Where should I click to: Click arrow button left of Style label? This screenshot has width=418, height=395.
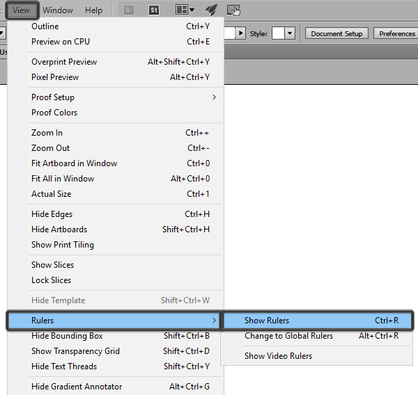tap(240, 33)
